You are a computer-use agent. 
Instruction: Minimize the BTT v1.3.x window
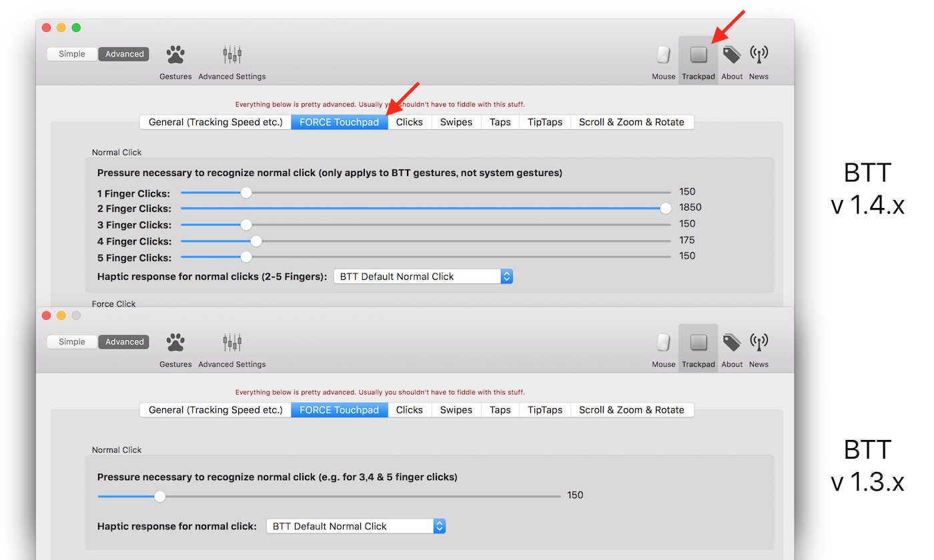coord(61,315)
